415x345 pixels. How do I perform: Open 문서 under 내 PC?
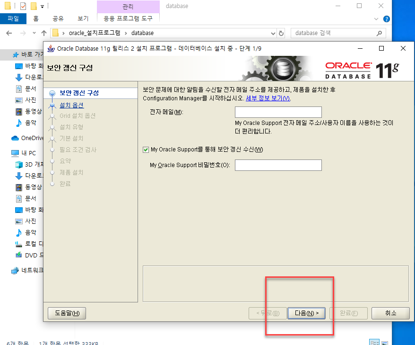26,198
